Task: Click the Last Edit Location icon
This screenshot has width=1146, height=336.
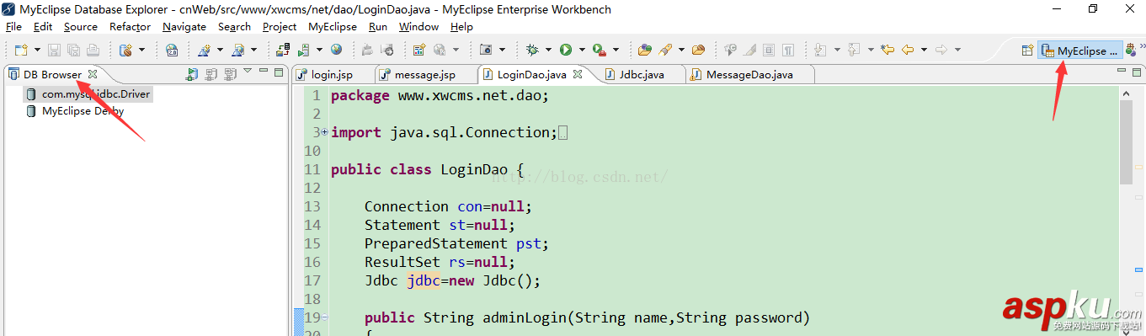Action: (887, 50)
